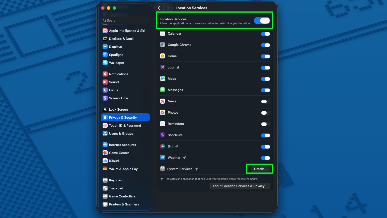Image resolution: width=387 pixels, height=218 pixels.
Task: Click the iCloud cloud icon
Action: [x=105, y=161]
